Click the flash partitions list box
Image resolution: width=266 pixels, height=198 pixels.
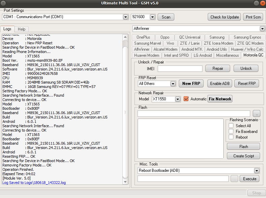[181, 139]
